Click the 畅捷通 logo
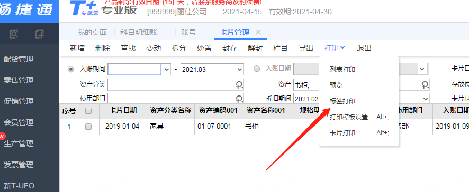Viewport: 469px width, 192px height. pos(27,9)
